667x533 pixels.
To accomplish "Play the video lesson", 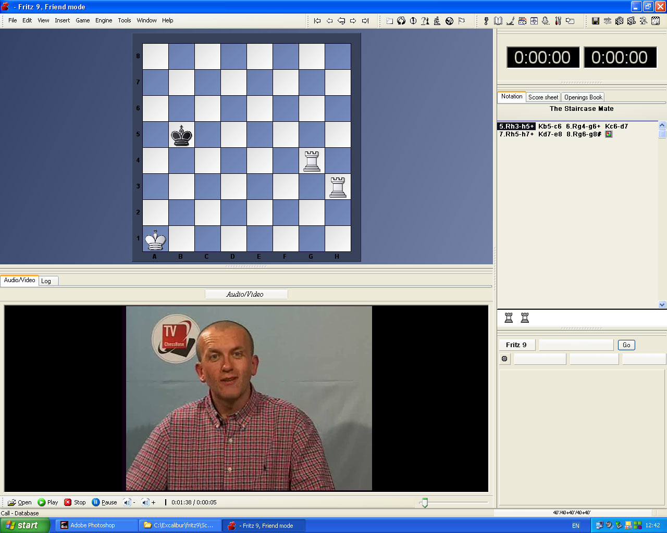I will (48, 502).
